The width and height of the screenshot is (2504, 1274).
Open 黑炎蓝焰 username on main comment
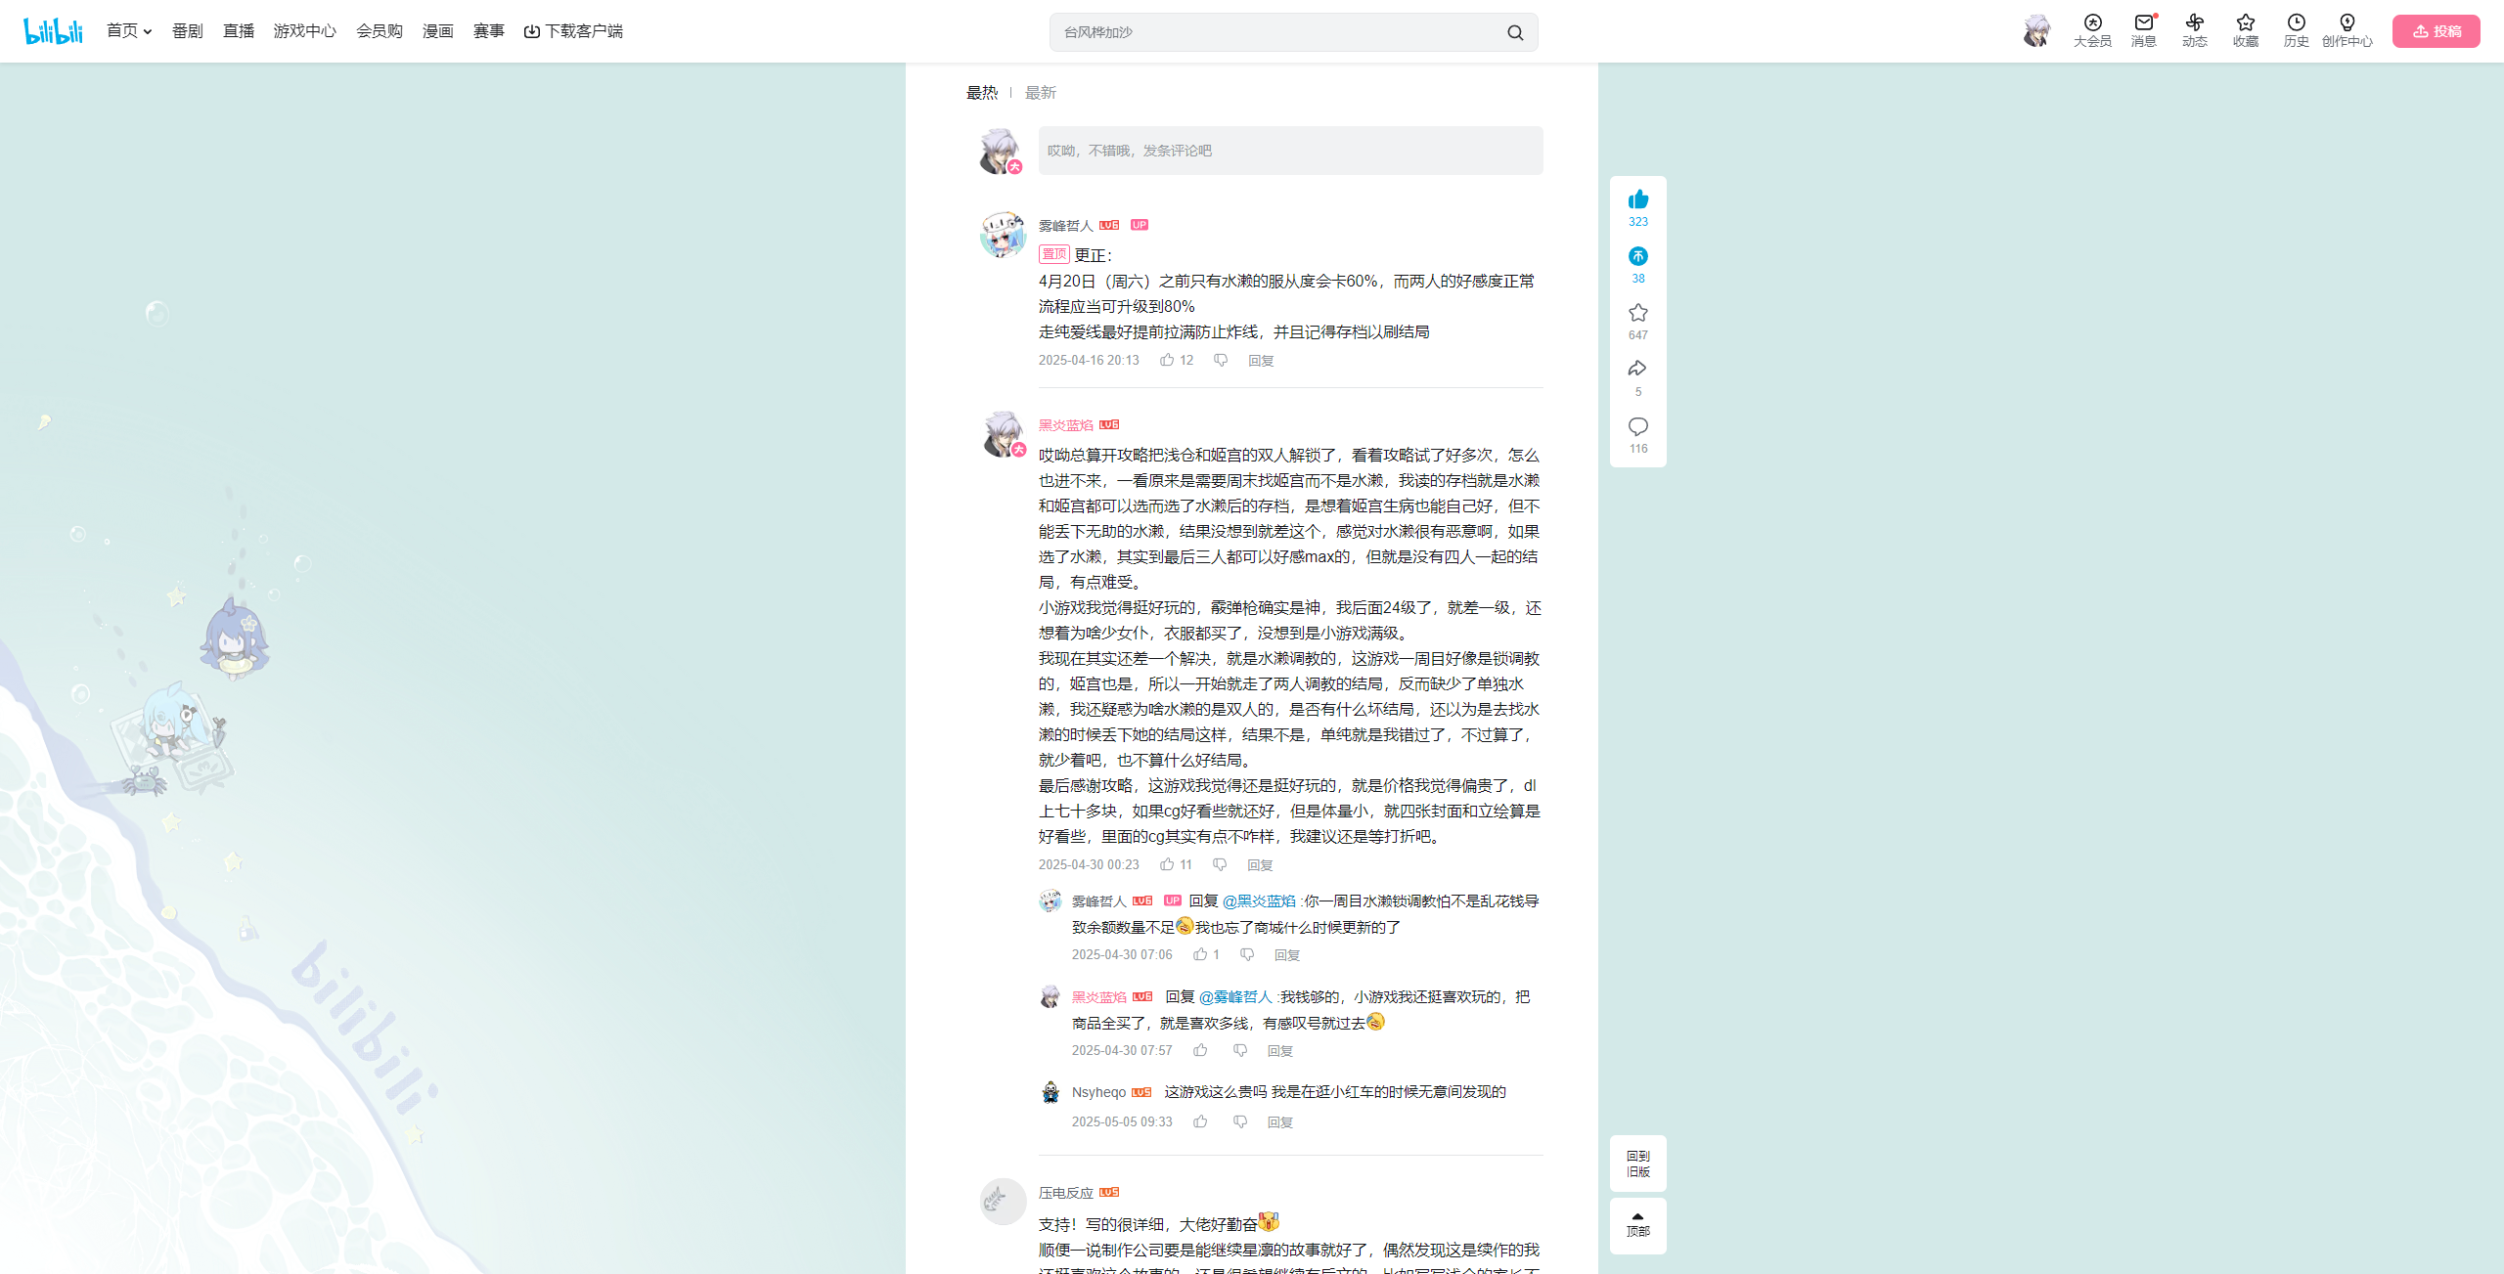coord(1065,425)
